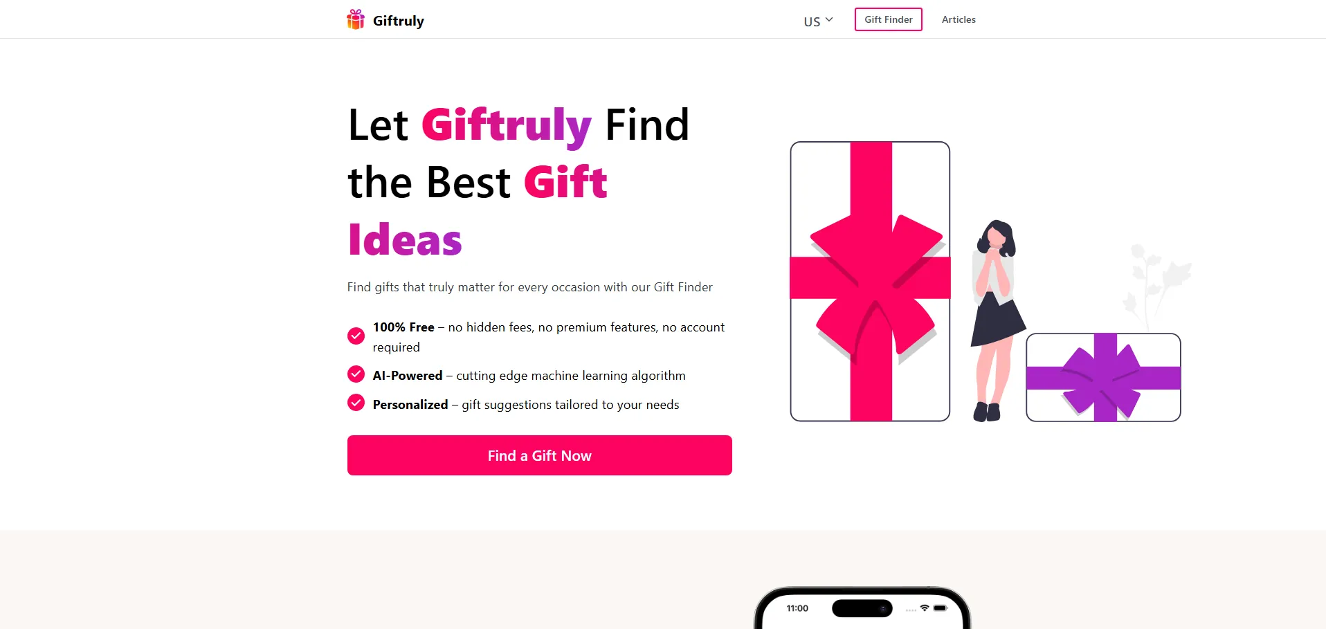Go to the Articles section
This screenshot has height=629, width=1326.
(959, 19)
